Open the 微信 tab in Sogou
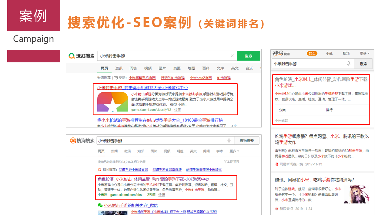The width and height of the screenshot is (388, 218). click(127, 151)
